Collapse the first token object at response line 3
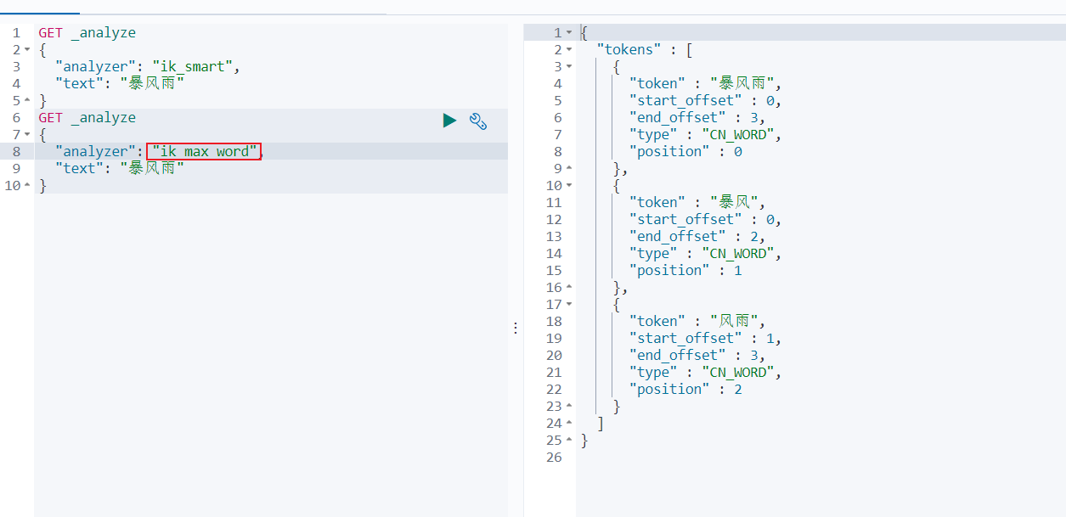This screenshot has width=1066, height=517. tap(569, 67)
